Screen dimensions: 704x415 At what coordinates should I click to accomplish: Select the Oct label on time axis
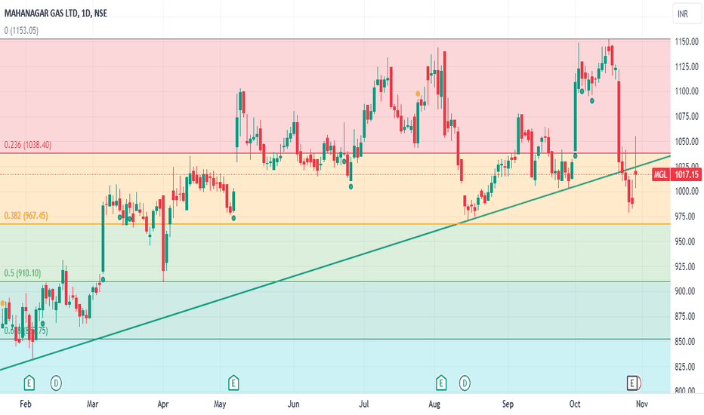[x=575, y=404]
